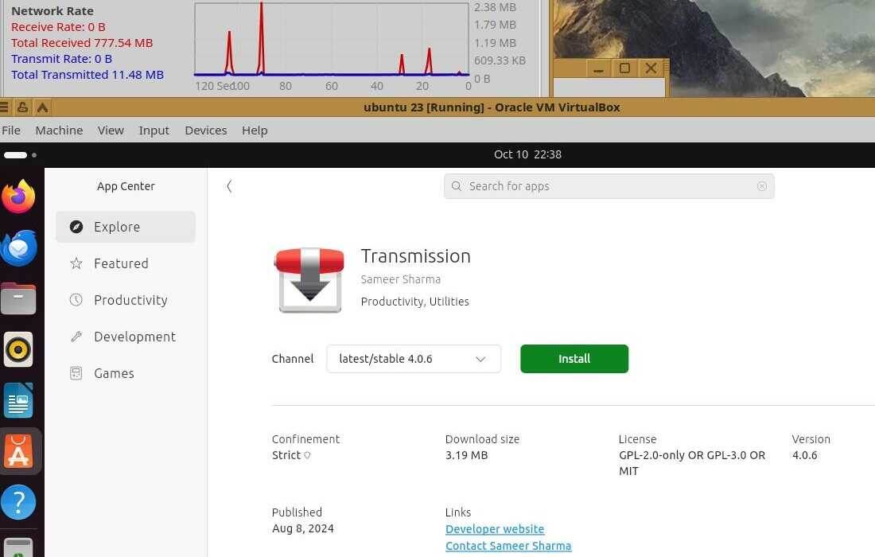Image resolution: width=875 pixels, height=557 pixels.
Task: Open the VirtualBox Input menu
Action: (x=154, y=130)
